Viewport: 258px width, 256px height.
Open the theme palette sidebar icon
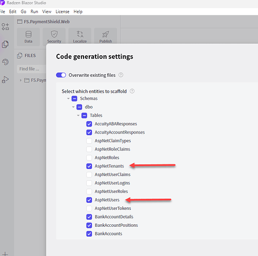5,62
